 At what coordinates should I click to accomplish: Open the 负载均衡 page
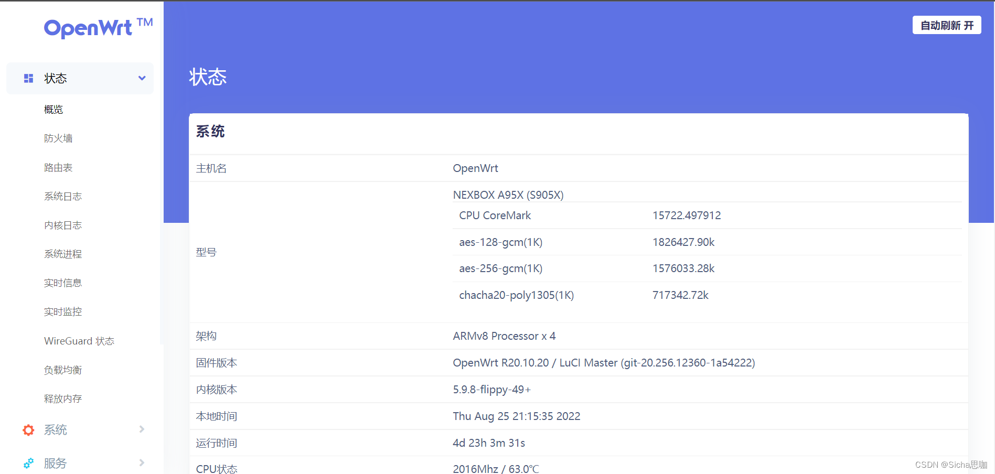coord(63,370)
